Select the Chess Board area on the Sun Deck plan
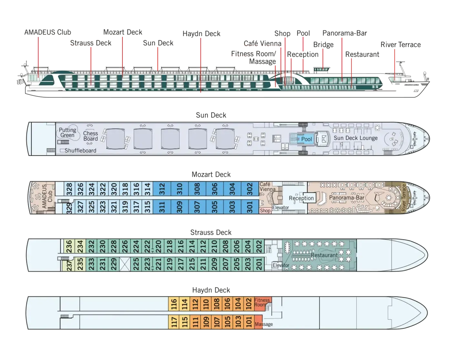This screenshot has height=356, width=452. point(90,136)
